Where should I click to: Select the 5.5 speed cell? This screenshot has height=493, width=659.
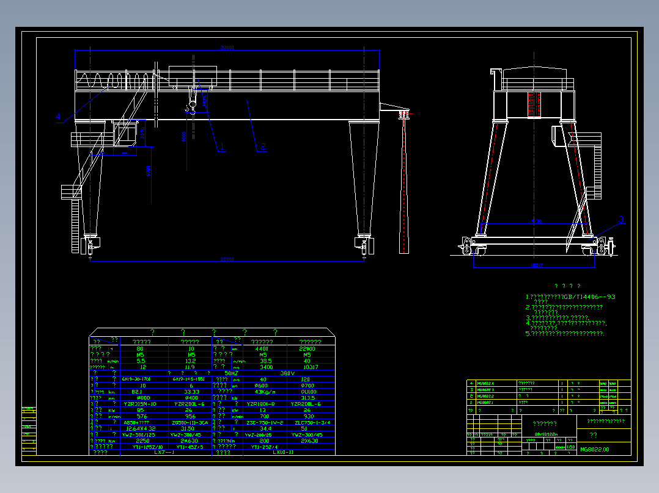tap(141, 361)
